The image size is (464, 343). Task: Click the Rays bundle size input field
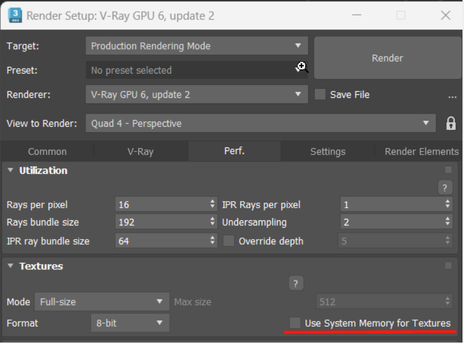pos(161,222)
